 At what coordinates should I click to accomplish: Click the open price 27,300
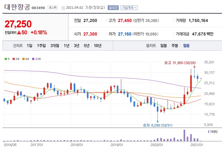[x=90, y=34]
